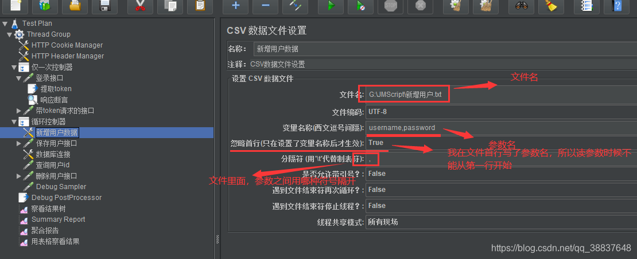This screenshot has height=259, width=637.
Task: Open the 线程共享模式 所有现场 dropdown
Action: [x=501, y=222]
